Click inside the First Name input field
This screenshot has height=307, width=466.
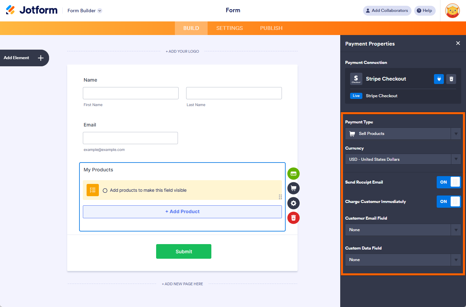(x=131, y=93)
